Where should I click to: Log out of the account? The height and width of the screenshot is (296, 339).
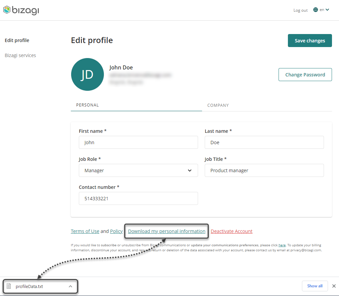tap(300, 10)
